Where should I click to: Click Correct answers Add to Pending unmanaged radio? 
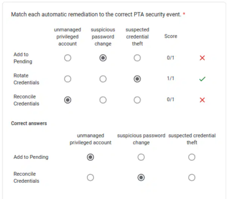tap(90, 157)
